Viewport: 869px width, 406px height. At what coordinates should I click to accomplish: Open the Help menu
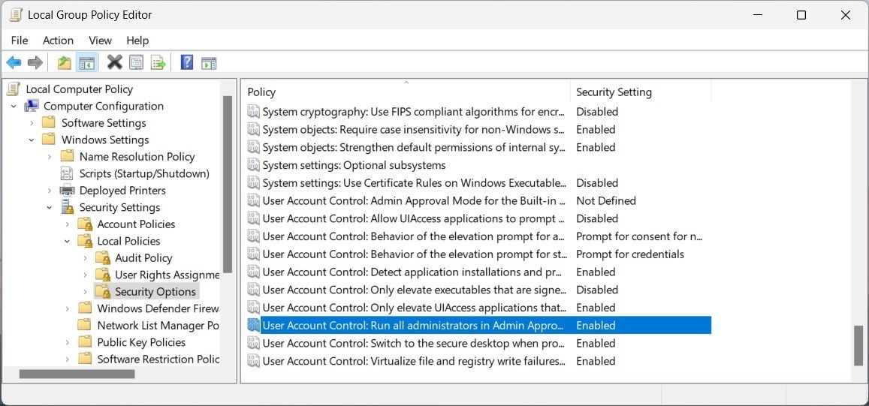click(x=137, y=41)
